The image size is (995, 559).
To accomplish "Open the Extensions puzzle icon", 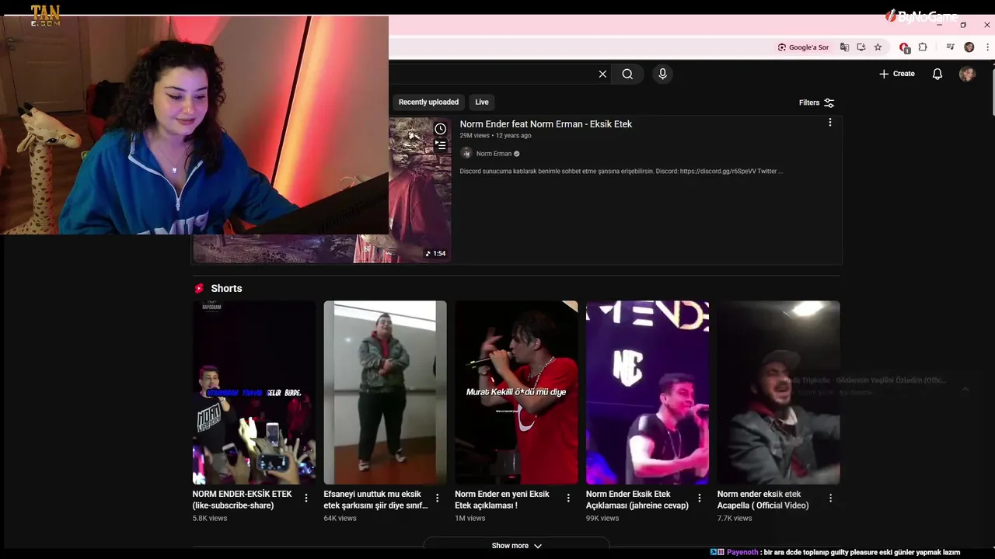I will click(923, 47).
